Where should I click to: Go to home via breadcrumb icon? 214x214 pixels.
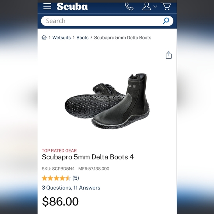click(44, 37)
